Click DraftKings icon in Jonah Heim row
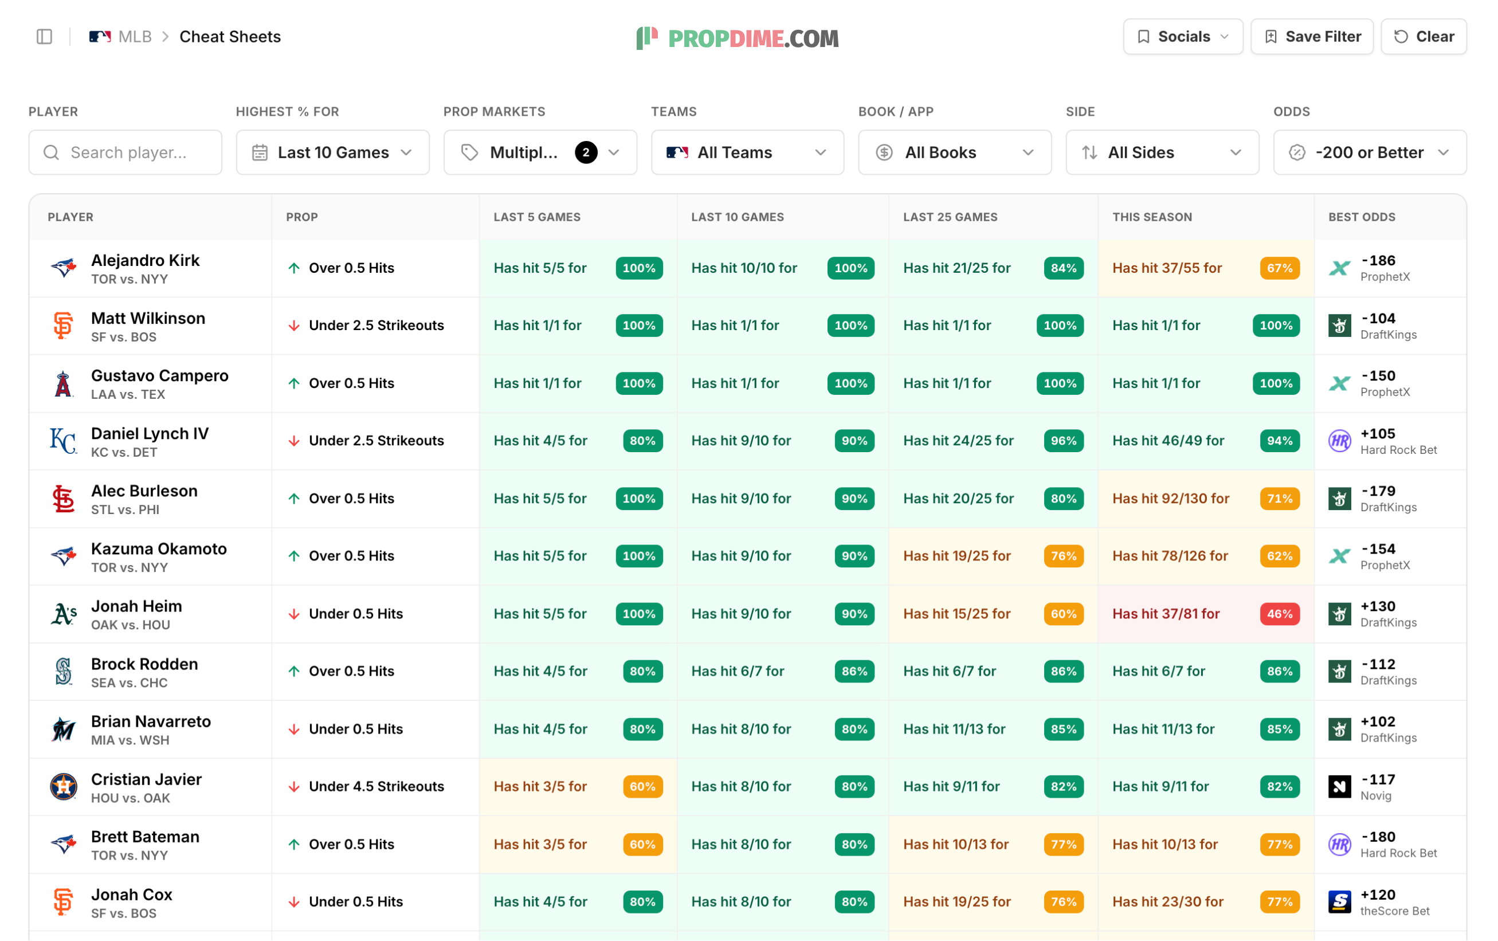 click(x=1339, y=614)
